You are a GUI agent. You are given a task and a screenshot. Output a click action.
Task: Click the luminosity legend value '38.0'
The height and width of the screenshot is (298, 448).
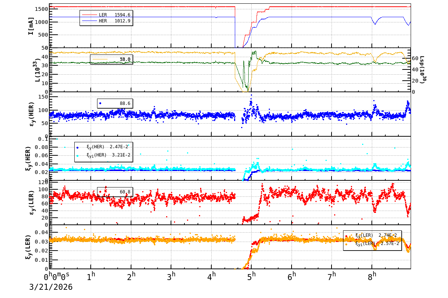click(125, 59)
